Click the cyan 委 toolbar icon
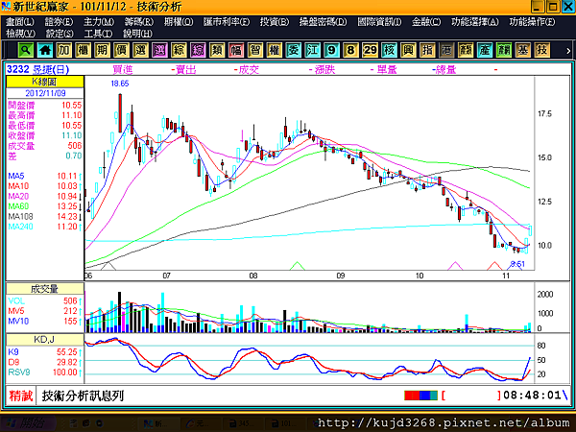Viewport: 576px width, 432px height. click(293, 50)
